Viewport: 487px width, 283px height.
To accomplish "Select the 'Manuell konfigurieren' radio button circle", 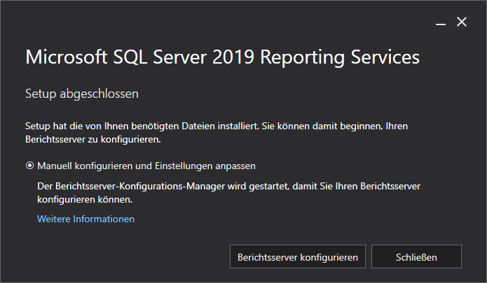I will [29, 166].
